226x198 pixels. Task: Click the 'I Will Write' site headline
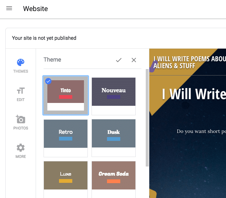pos(194,94)
